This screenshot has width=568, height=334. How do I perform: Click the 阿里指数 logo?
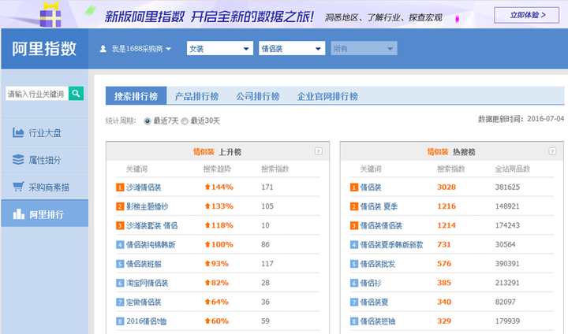44,49
